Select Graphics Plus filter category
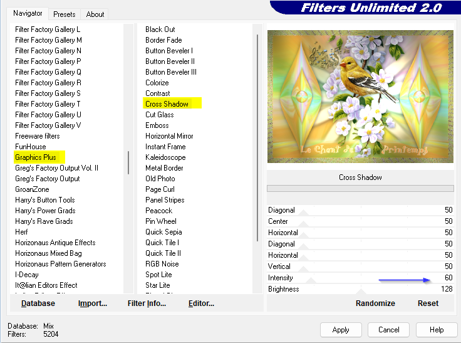The height and width of the screenshot is (343, 461). (x=36, y=157)
